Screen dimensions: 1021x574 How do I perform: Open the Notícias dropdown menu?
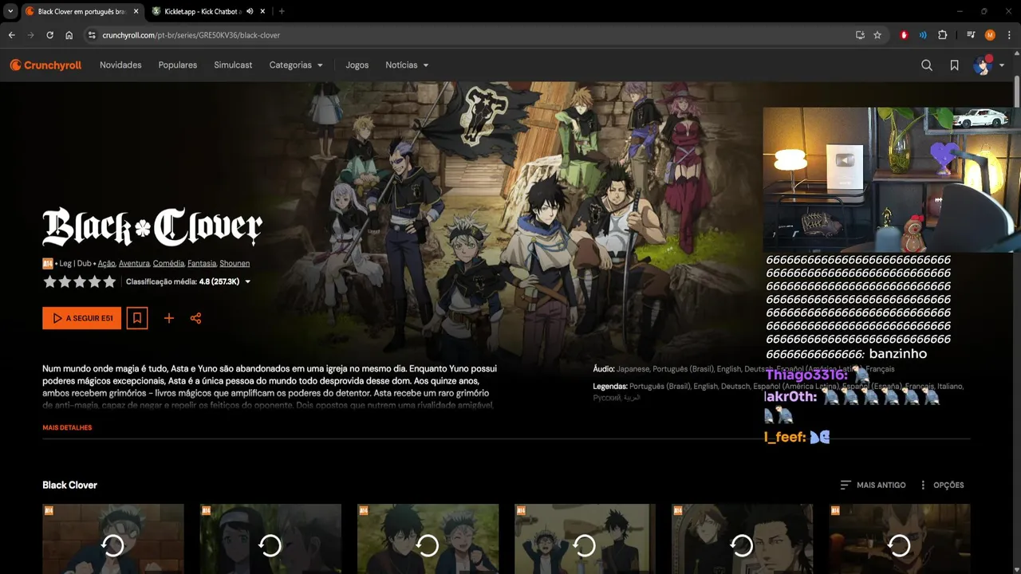[407, 65]
